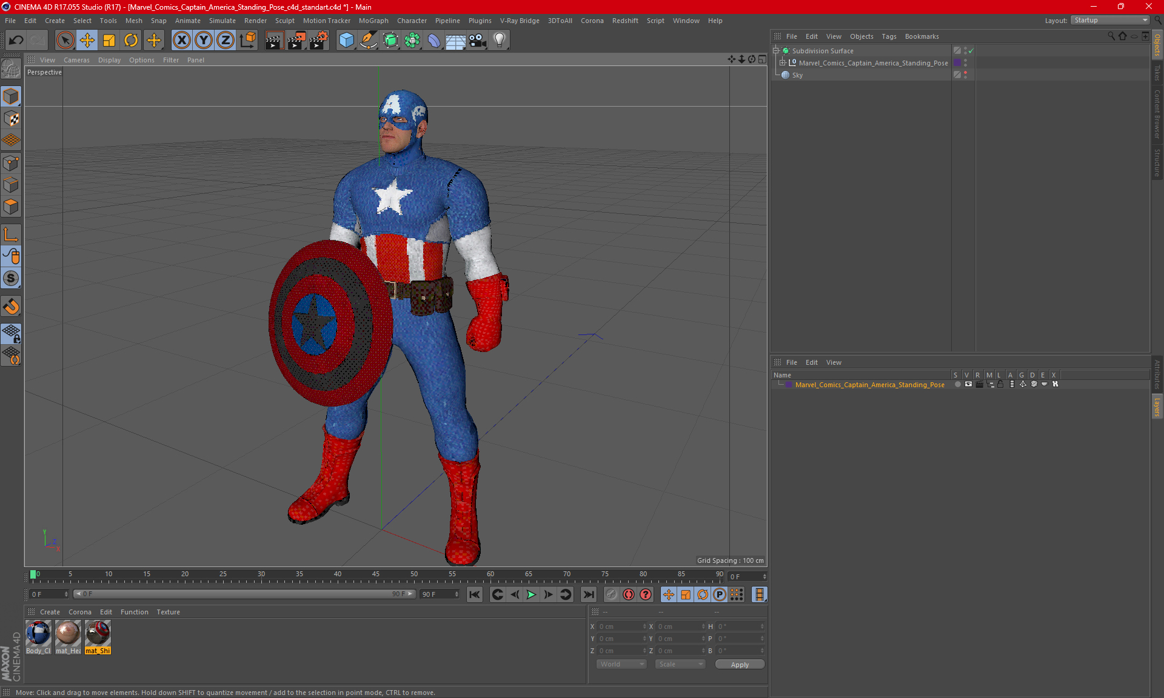Open the Material Manager Texture menu
The width and height of the screenshot is (1164, 698).
168,612
